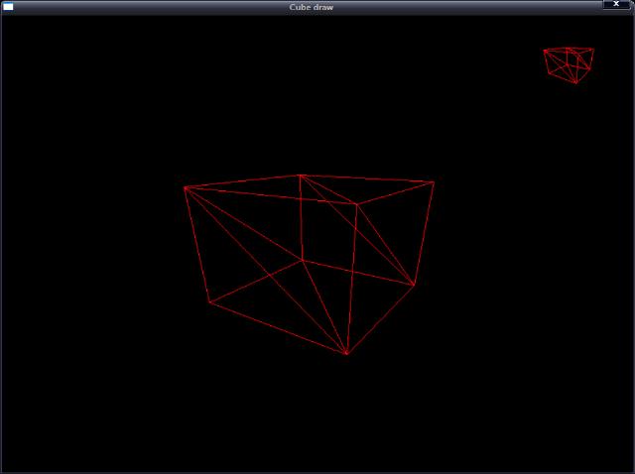
Task: Pick the large cube's lower-right vertex
Action: pyautogui.click(x=414, y=286)
